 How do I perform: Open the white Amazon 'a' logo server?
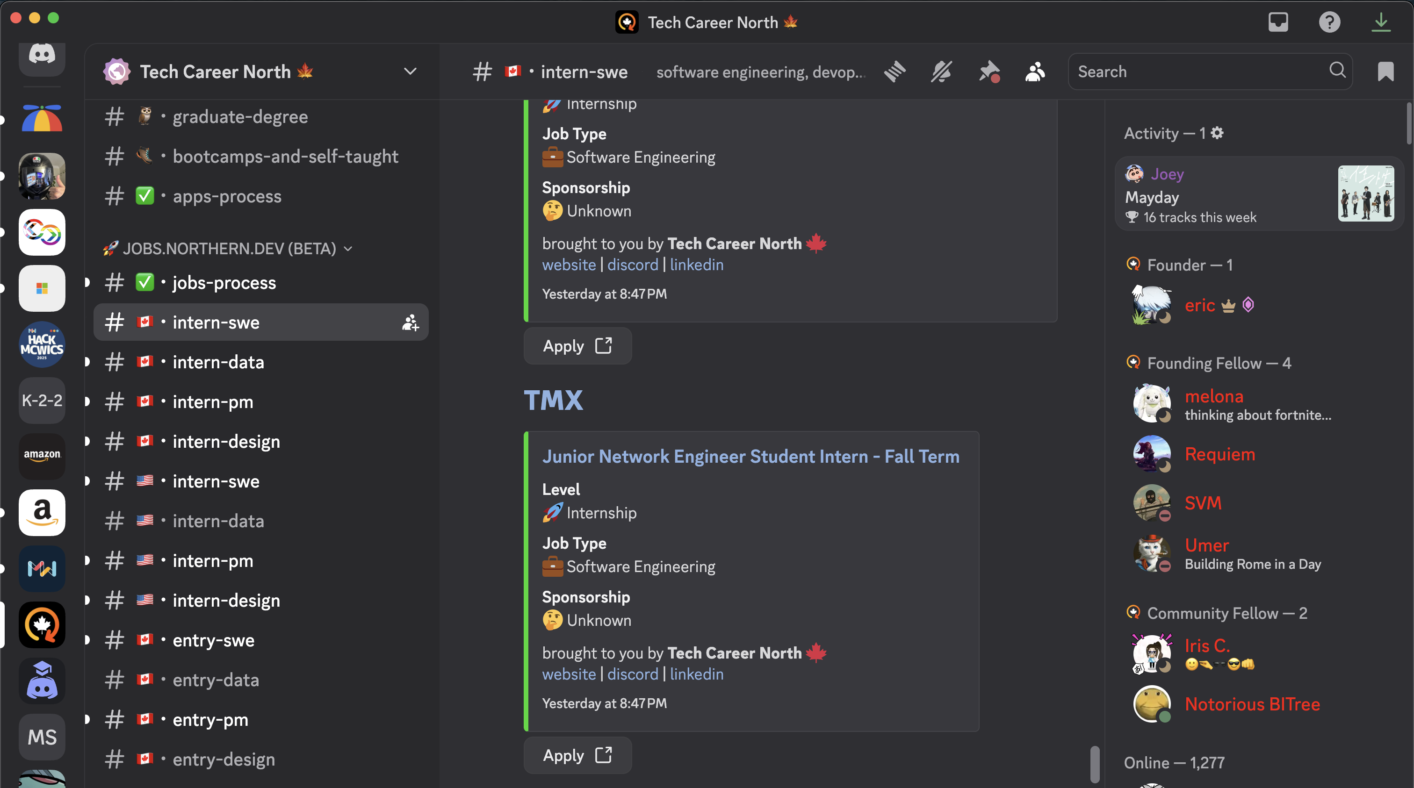tap(42, 513)
